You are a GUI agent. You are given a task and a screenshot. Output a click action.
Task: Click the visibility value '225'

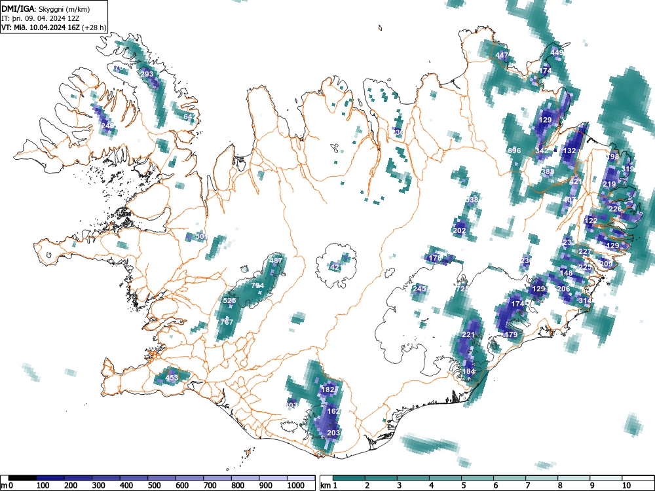585,267
